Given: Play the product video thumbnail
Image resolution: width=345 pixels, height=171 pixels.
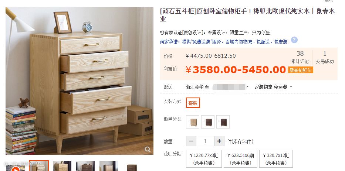Looking at the screenshot, I should [x=15, y=169].
